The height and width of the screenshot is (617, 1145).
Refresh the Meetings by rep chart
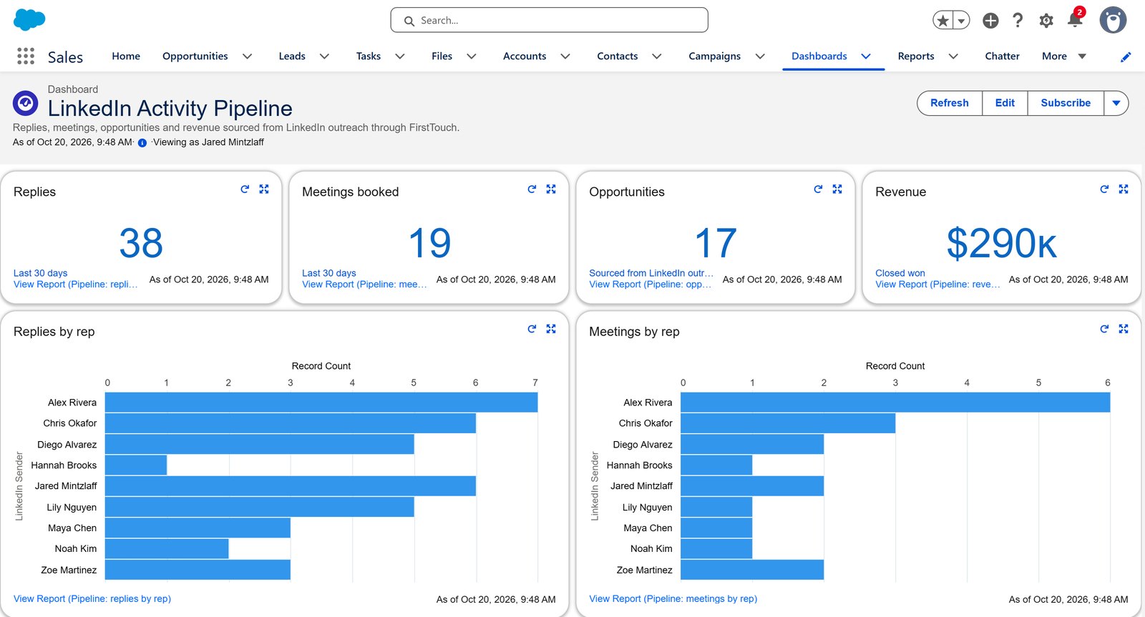[1104, 329]
